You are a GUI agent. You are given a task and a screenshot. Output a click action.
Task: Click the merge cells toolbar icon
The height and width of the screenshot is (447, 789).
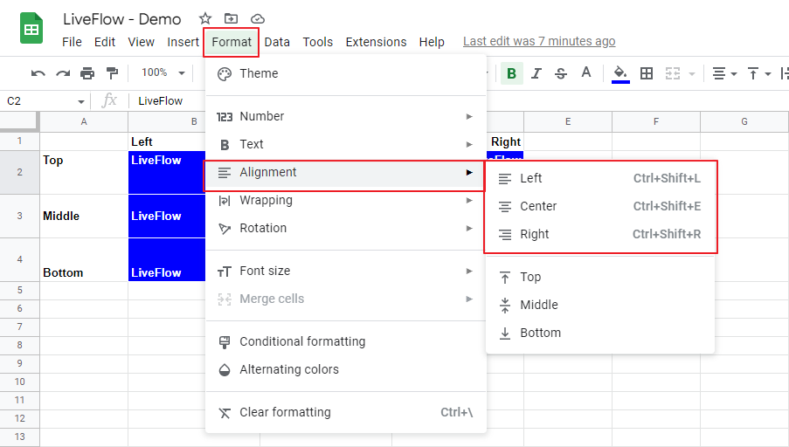[x=673, y=73]
